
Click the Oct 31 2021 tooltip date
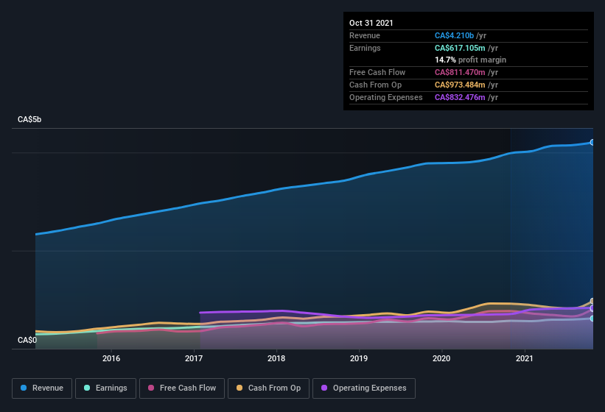(371, 23)
